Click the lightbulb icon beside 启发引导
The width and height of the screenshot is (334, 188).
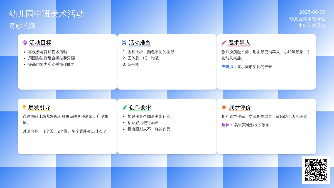tap(24, 107)
